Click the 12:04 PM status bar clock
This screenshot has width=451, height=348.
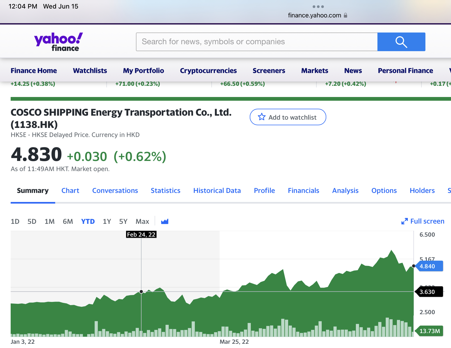23,6
